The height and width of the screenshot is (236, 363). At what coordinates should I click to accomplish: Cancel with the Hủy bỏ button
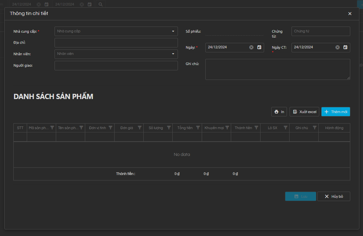pyautogui.click(x=334, y=196)
